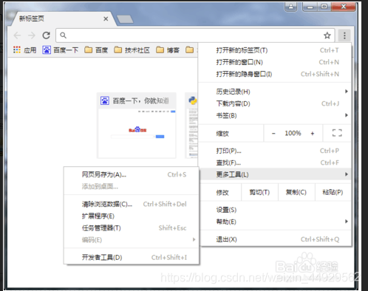Image resolution: width=368 pixels, height=291 pixels.
Task: Choose 网页另存为(A)... in submenu
Action: click(132, 174)
